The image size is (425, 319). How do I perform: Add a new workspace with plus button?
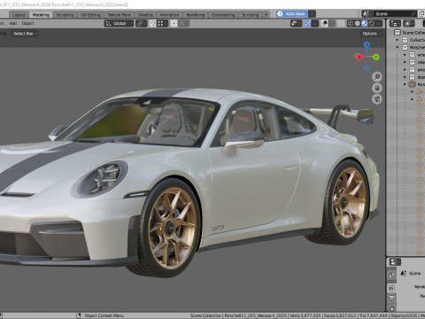[x=266, y=14]
